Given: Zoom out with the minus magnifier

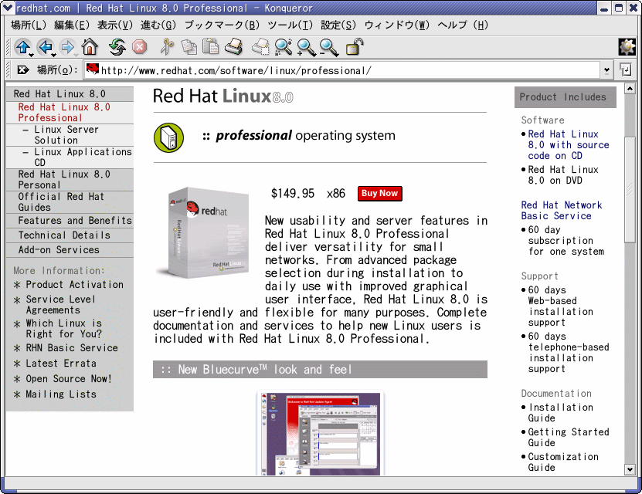Looking at the screenshot, I should tap(328, 47).
